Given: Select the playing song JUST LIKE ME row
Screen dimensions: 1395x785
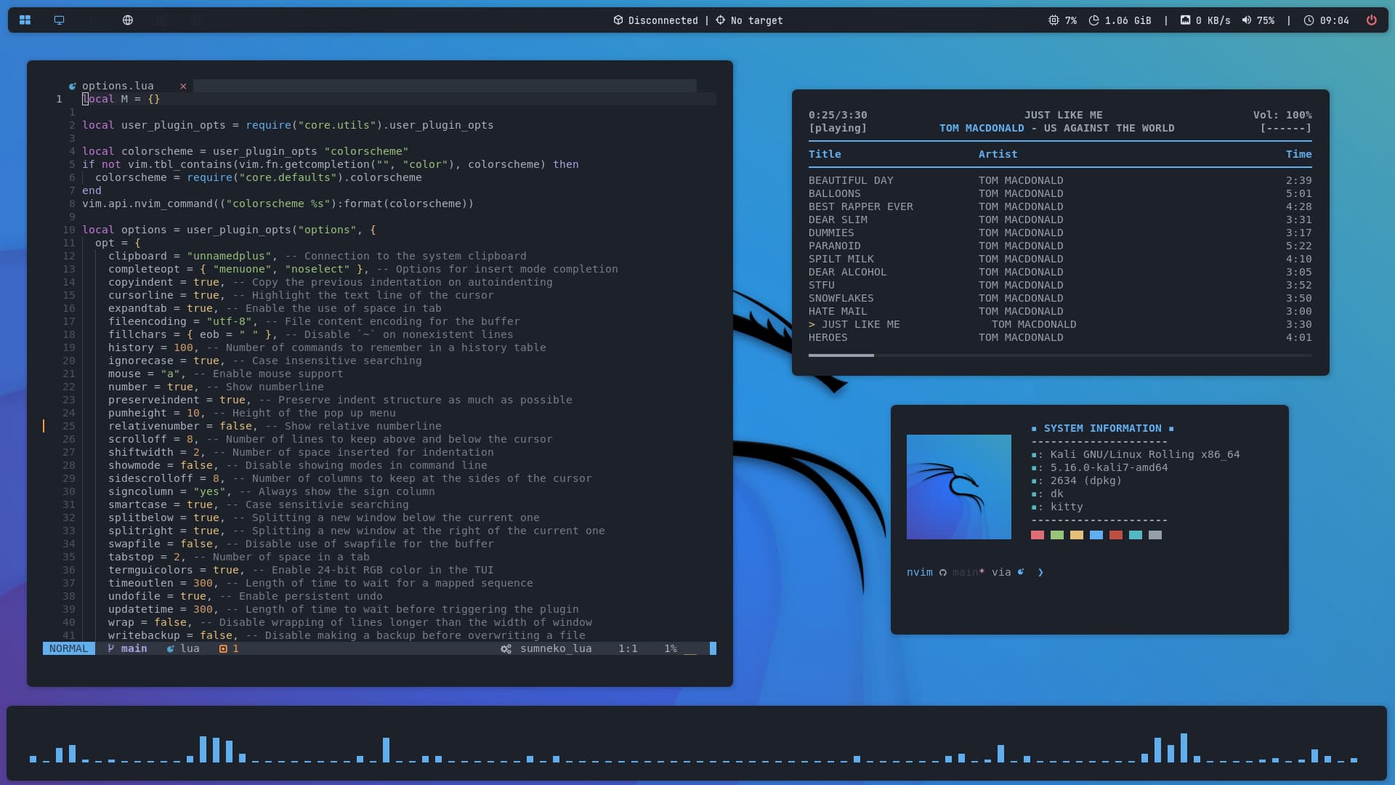Looking at the screenshot, I should (1060, 324).
